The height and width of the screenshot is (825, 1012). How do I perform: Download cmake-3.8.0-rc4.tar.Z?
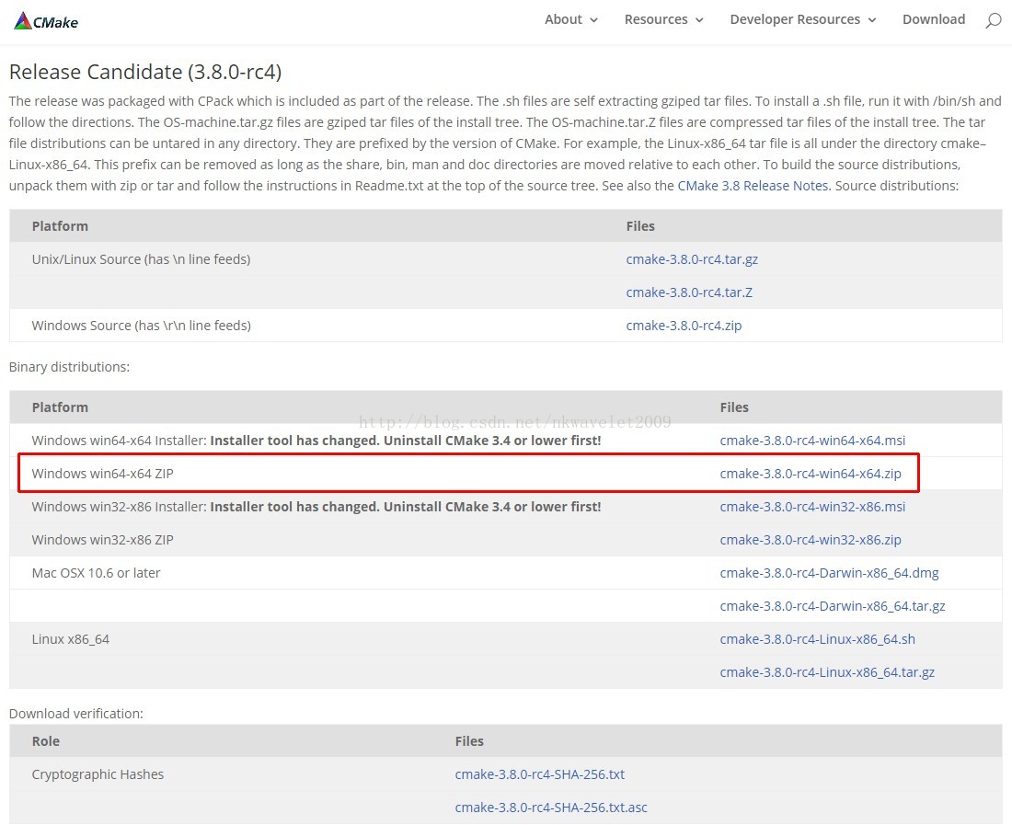click(x=689, y=292)
